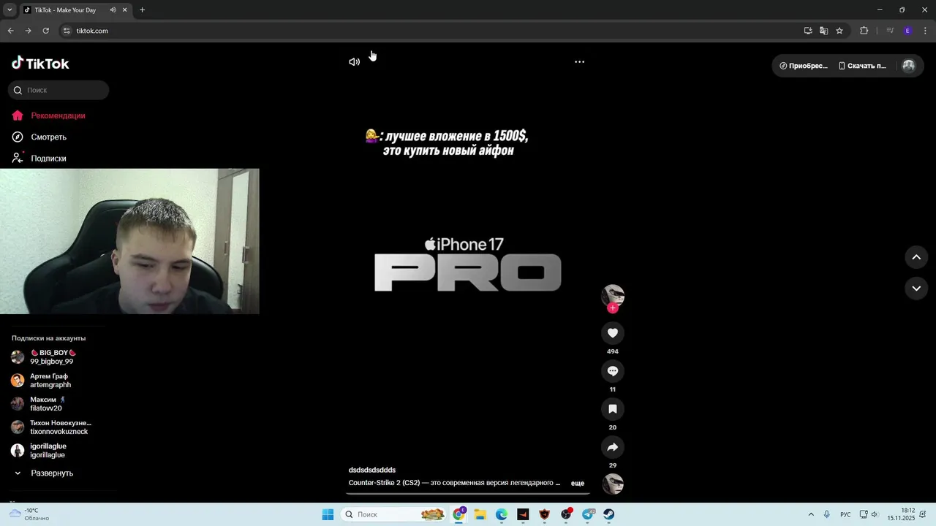Reload the tiktok.com page

point(45,31)
